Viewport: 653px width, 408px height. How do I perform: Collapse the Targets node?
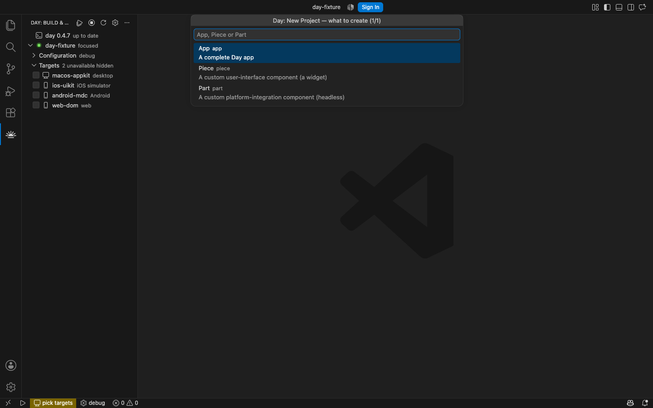[34, 65]
